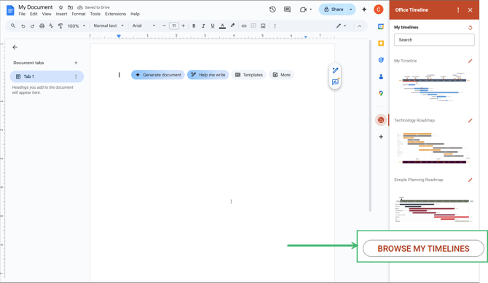
Task: Click the More chip
Action: [x=281, y=75]
